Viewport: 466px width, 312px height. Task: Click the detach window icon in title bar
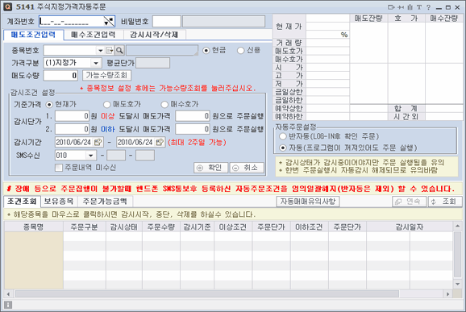(391, 7)
